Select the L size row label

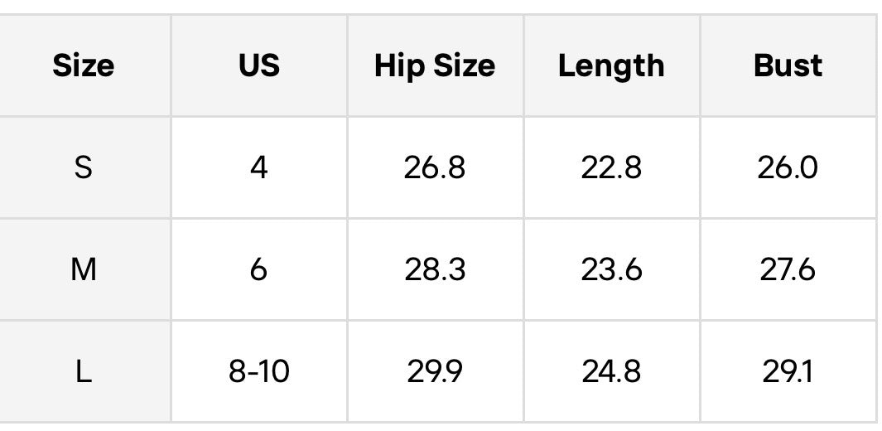point(84,372)
